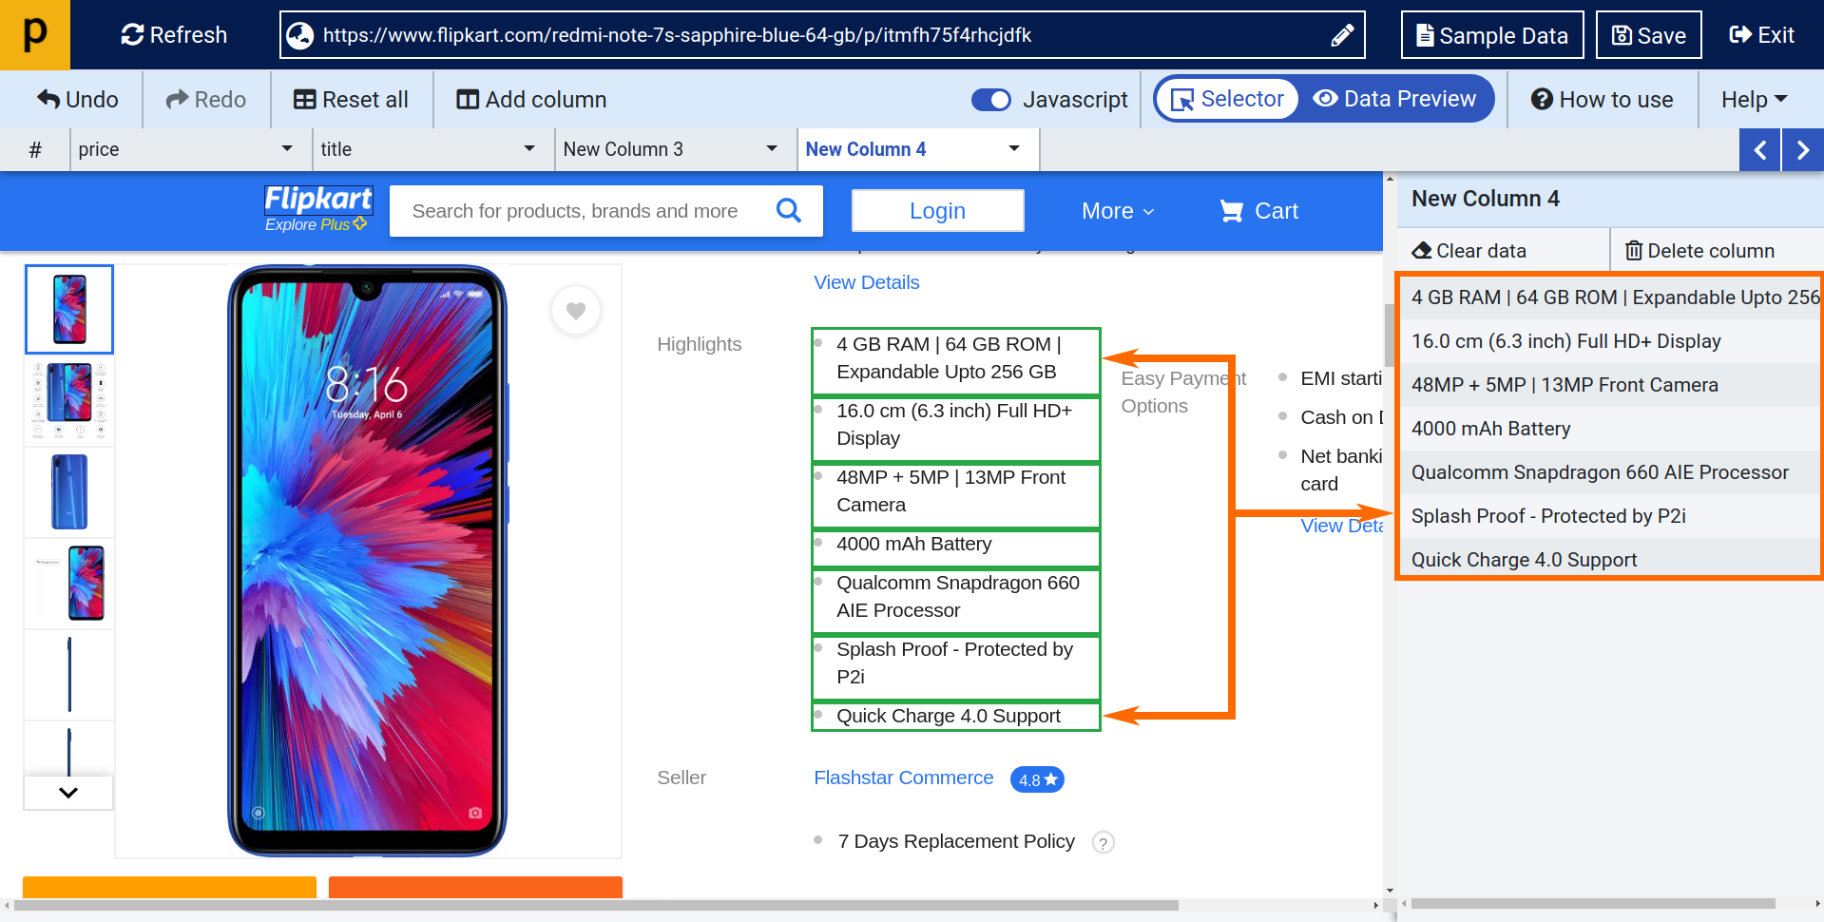Click the wishlist heart icon
Screen dimensions: 1824x922
tap(575, 310)
